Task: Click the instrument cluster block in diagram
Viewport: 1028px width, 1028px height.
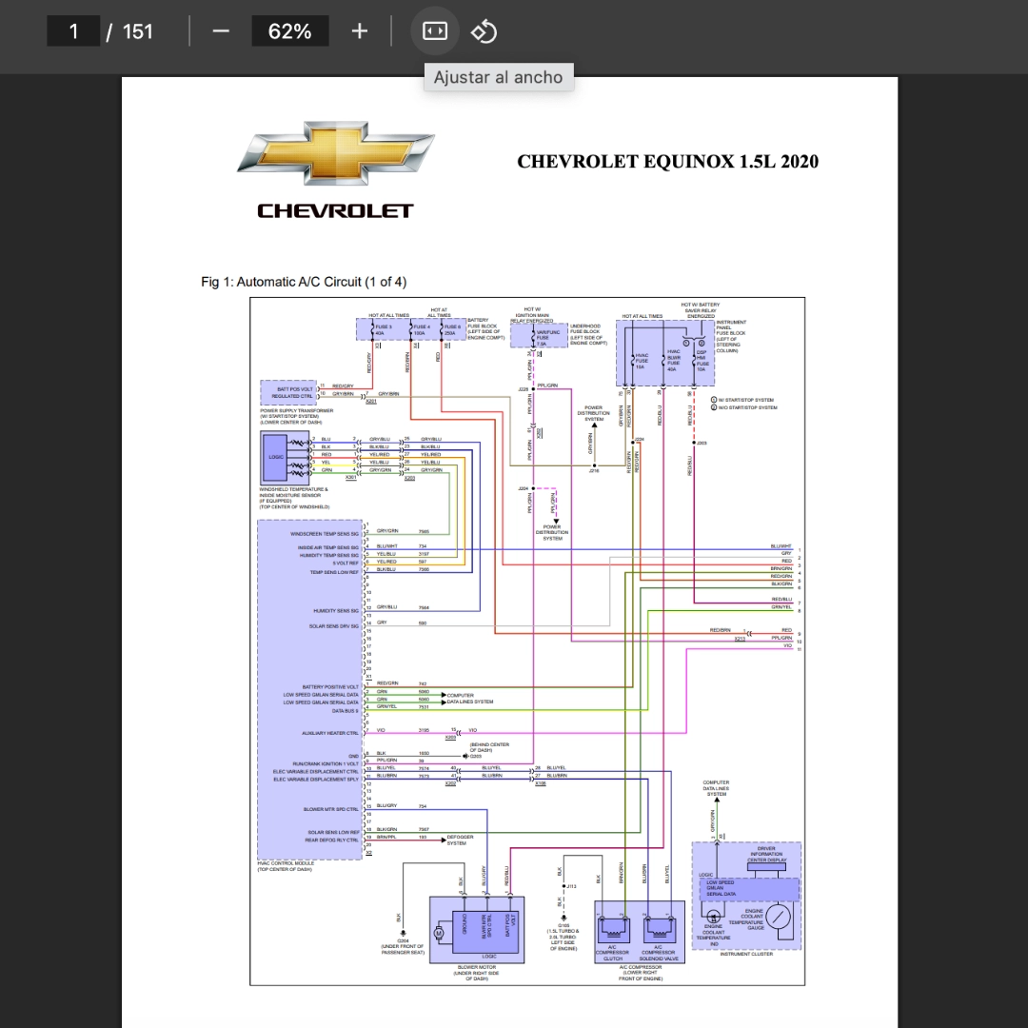Action: [746, 897]
